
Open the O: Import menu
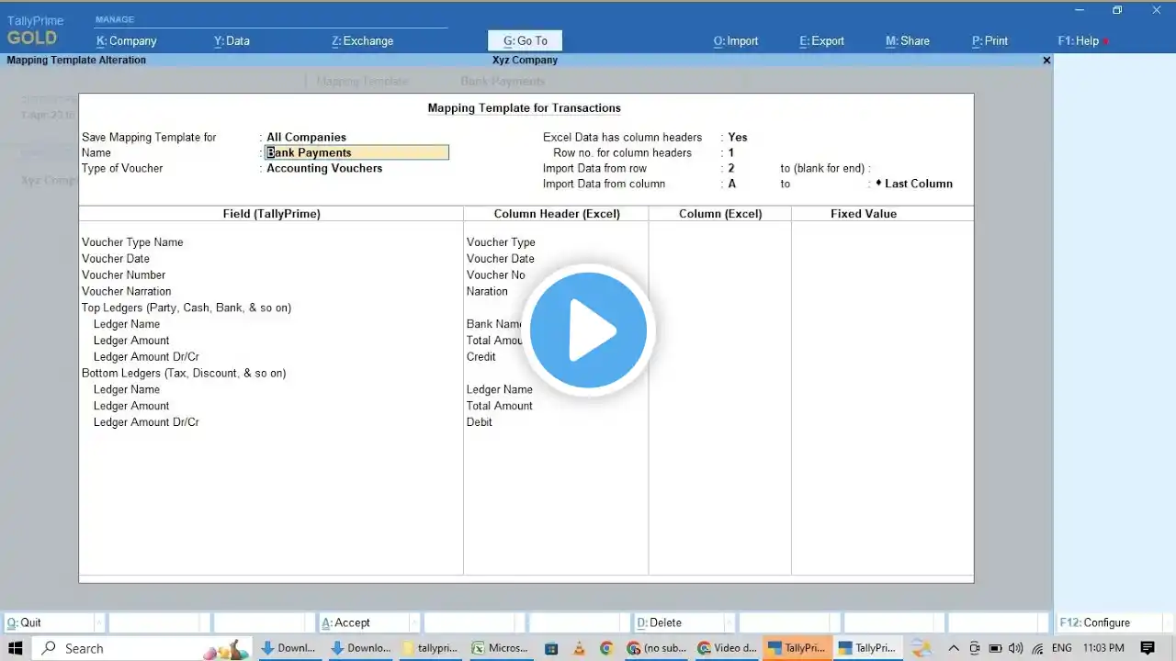pos(736,41)
